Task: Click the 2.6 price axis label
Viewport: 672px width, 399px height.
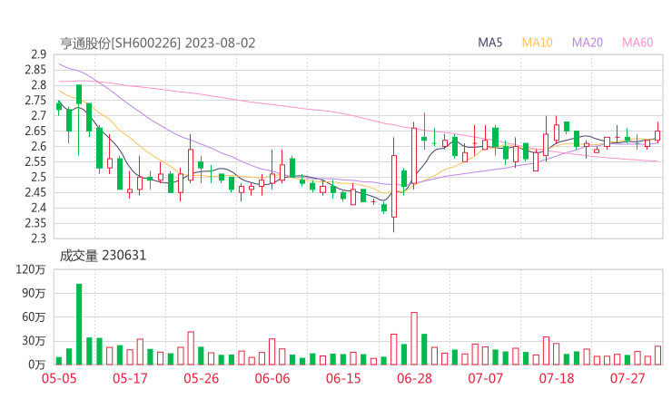Action: click(x=38, y=146)
